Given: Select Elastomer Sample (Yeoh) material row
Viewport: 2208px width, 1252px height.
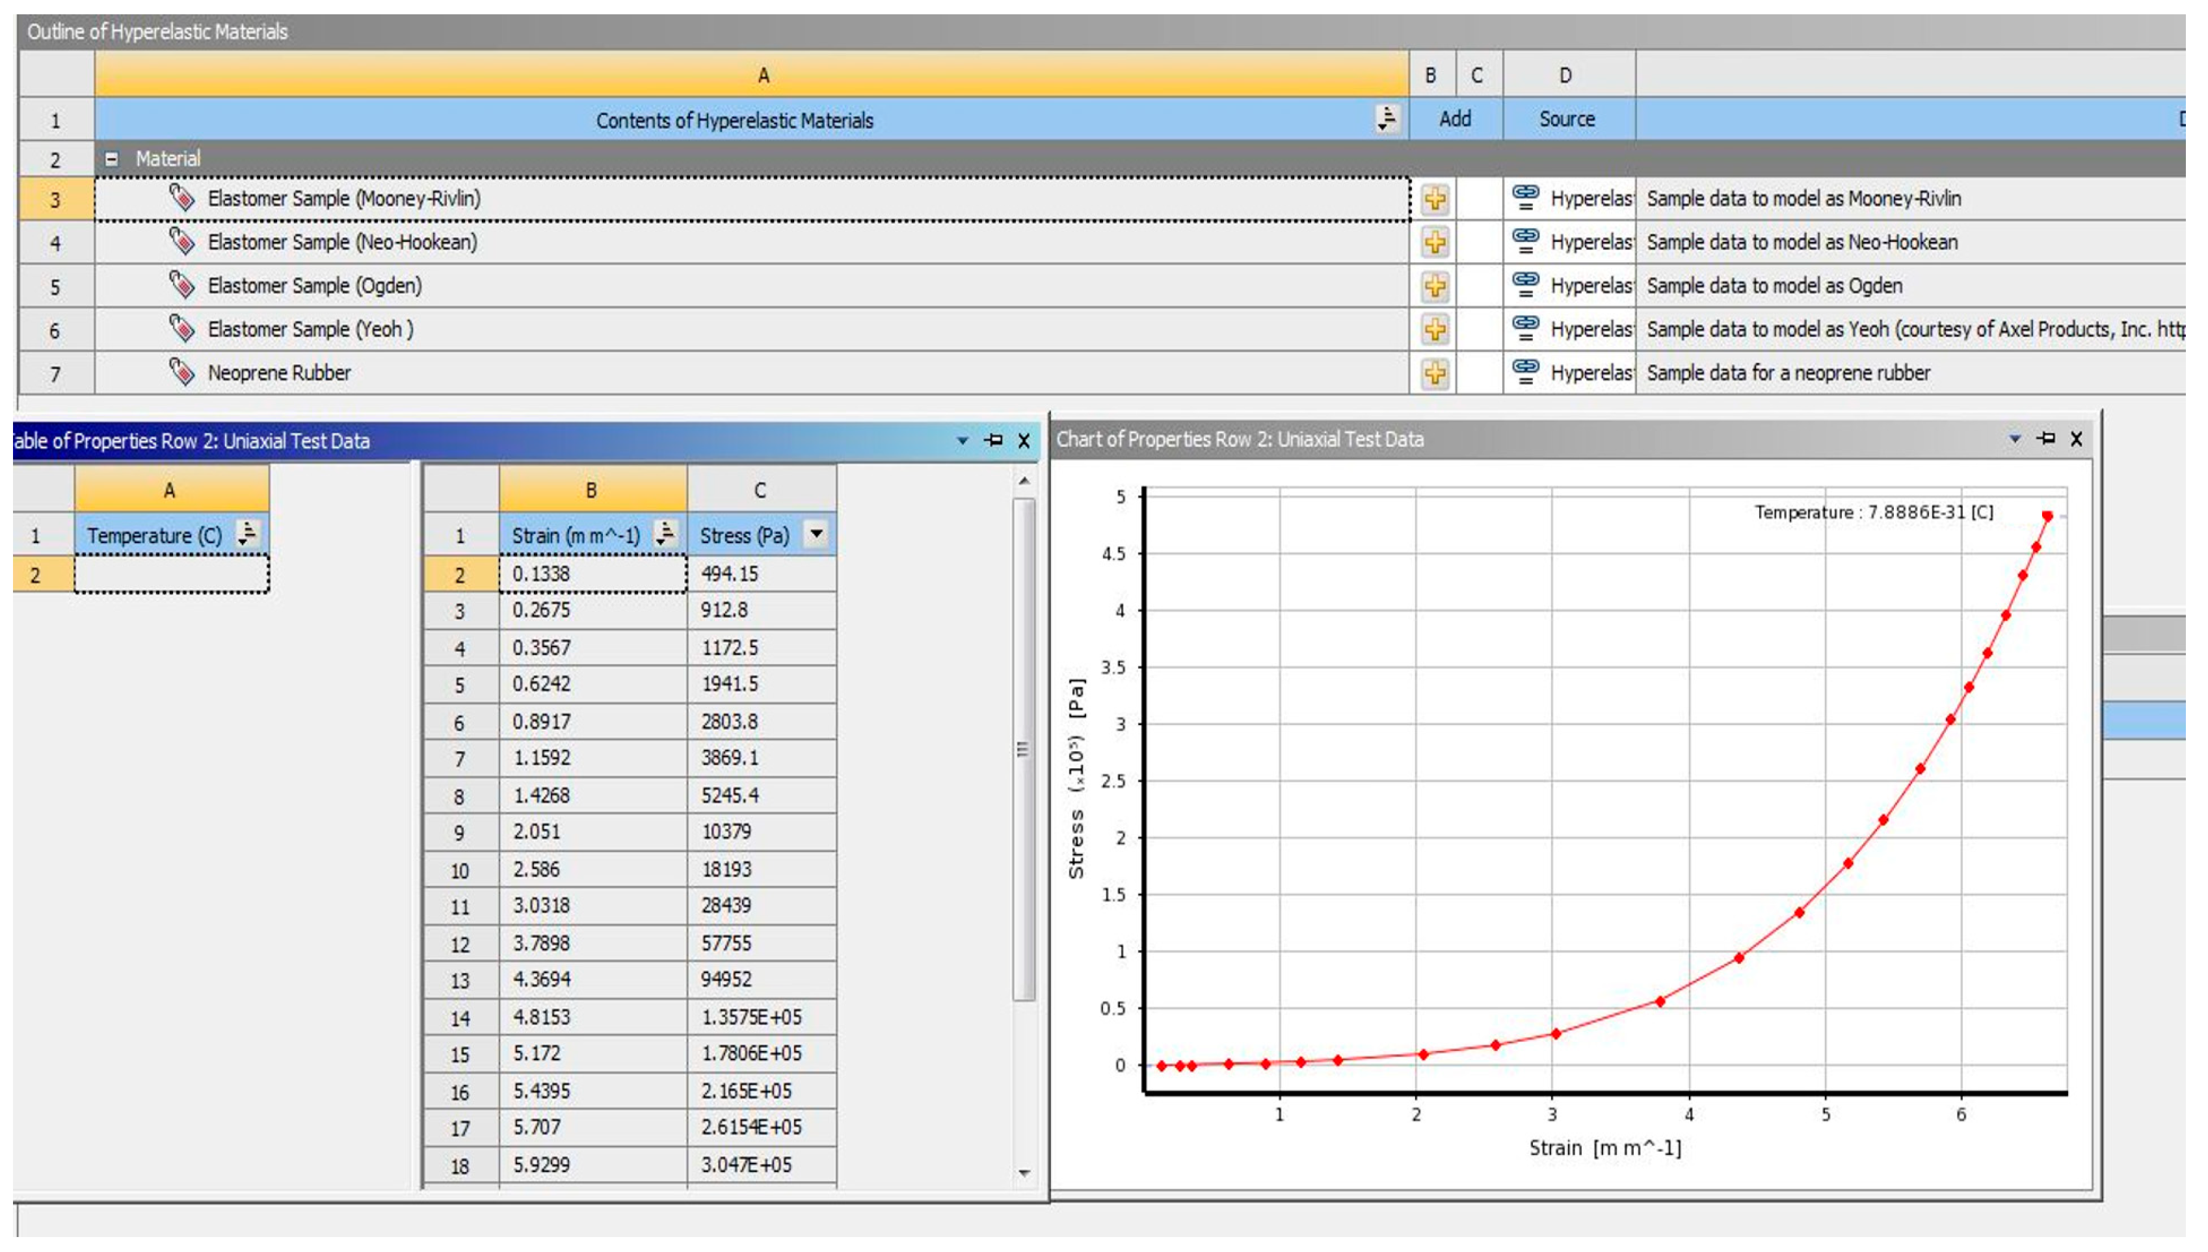Looking at the screenshot, I should pyautogui.click(x=310, y=329).
